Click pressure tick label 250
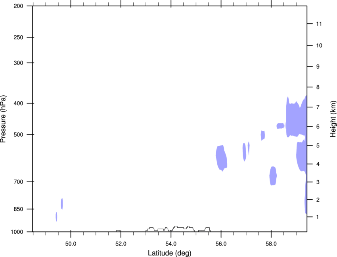This screenshot has height=257, width=337. click(18, 37)
